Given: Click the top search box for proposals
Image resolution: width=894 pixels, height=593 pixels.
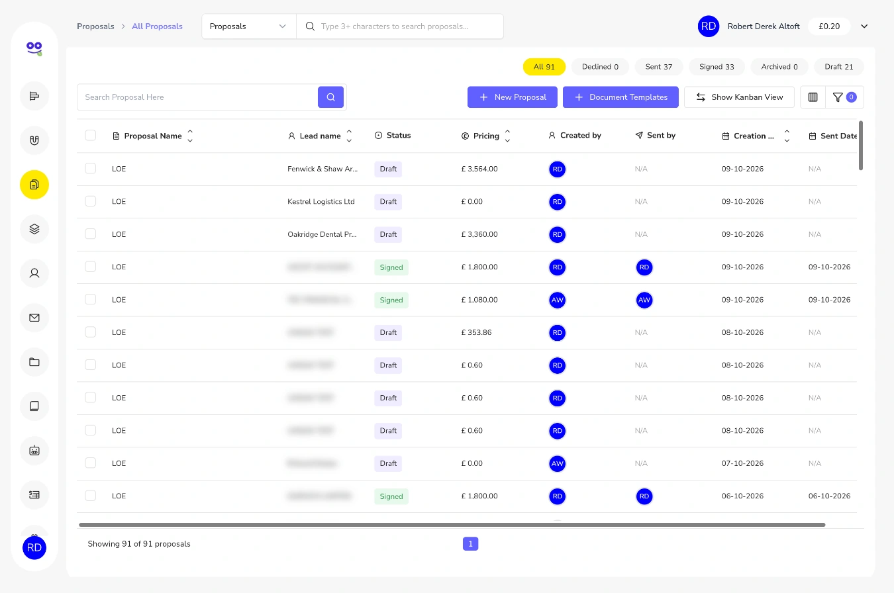Looking at the screenshot, I should 400,26.
